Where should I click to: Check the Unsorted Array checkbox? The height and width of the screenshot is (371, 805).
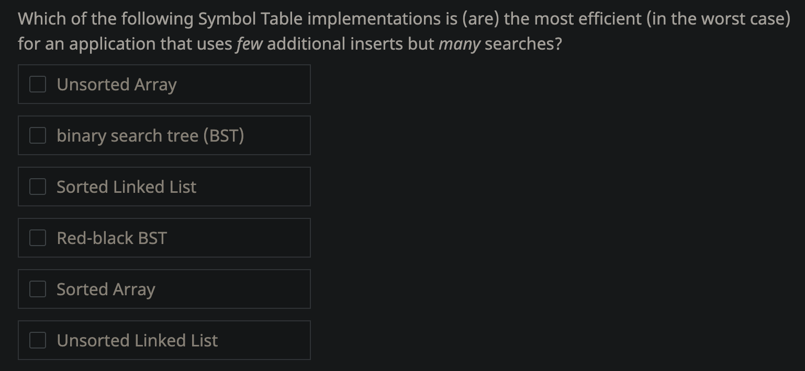pos(37,84)
